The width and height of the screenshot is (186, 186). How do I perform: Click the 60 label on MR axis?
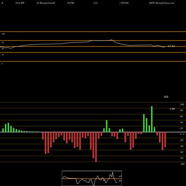(x=182, y=116)
